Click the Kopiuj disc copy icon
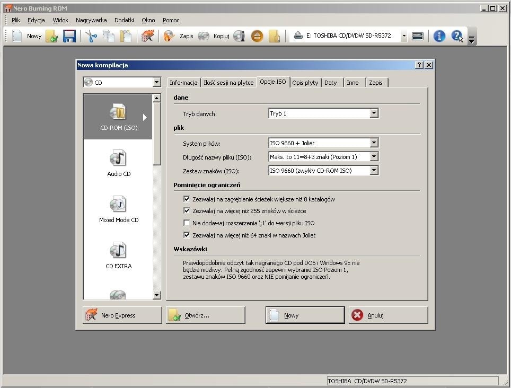Image resolution: width=511 pixels, height=388 pixels. pyautogui.click(x=204, y=36)
